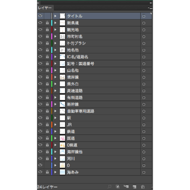Expand the 市町村名 layer contents
This screenshot has width=190, height=190.
point(55,36)
